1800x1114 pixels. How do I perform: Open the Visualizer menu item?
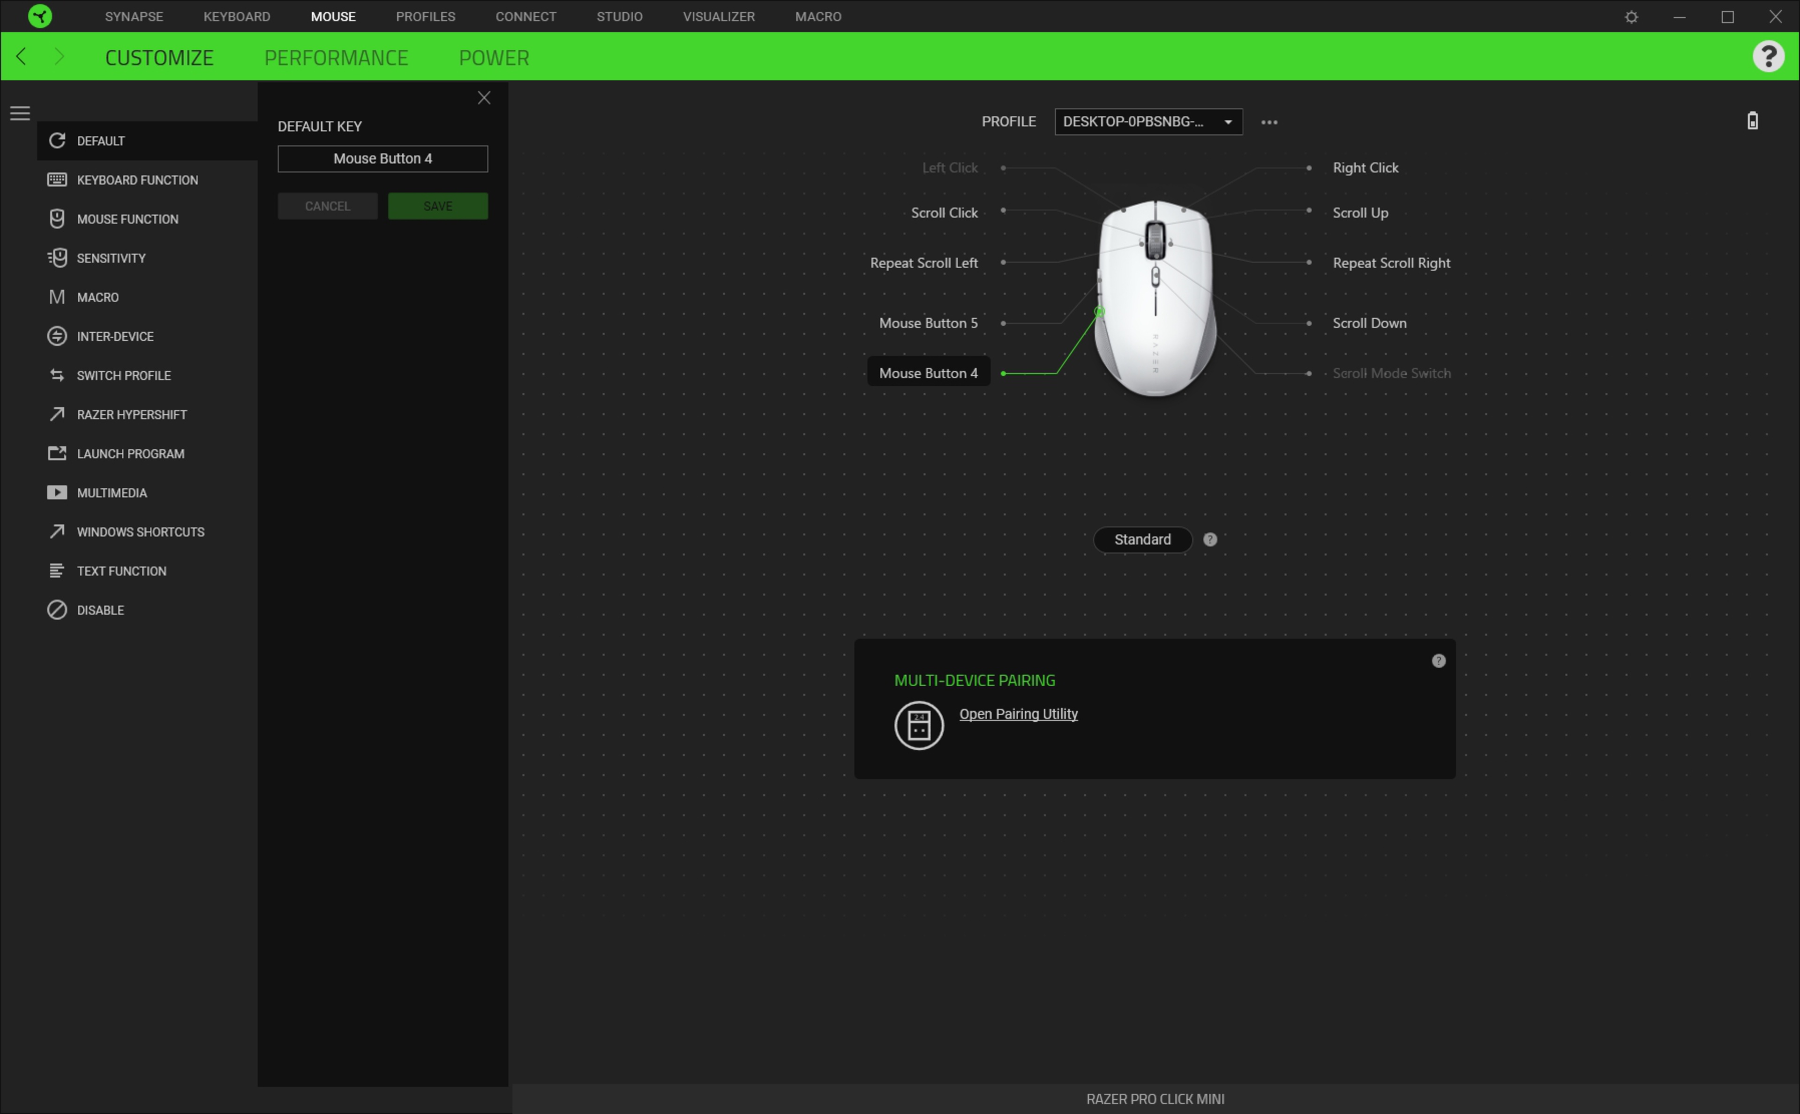point(719,16)
